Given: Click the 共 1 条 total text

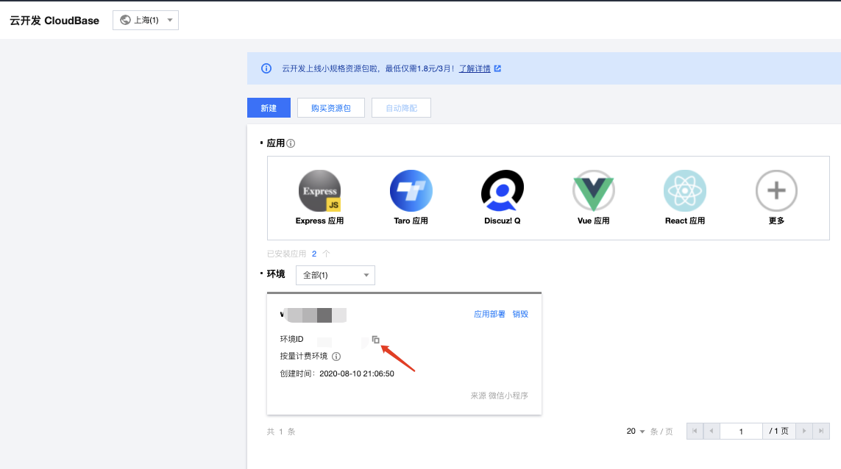Looking at the screenshot, I should pos(281,432).
